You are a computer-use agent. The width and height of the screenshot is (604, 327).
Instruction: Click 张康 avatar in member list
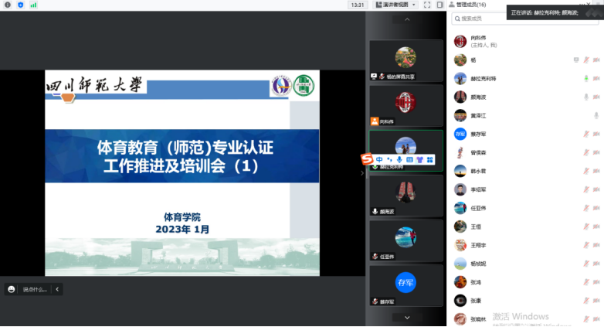460,301
